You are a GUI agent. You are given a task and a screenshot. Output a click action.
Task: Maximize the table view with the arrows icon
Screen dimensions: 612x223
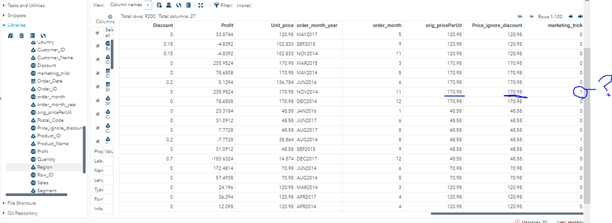click(200, 5)
